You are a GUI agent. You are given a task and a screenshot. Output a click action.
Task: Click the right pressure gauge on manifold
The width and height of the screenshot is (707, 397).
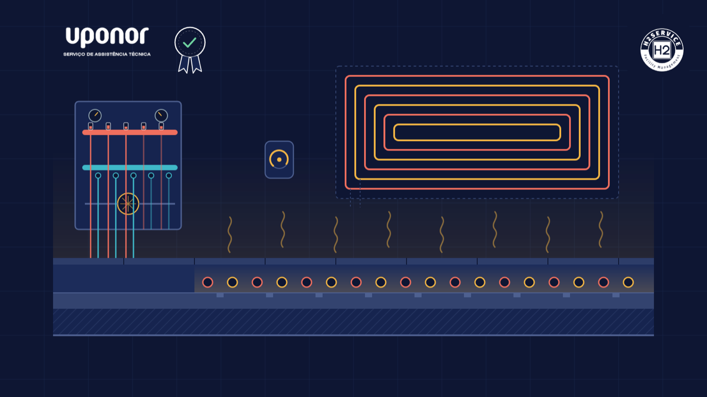(161, 116)
